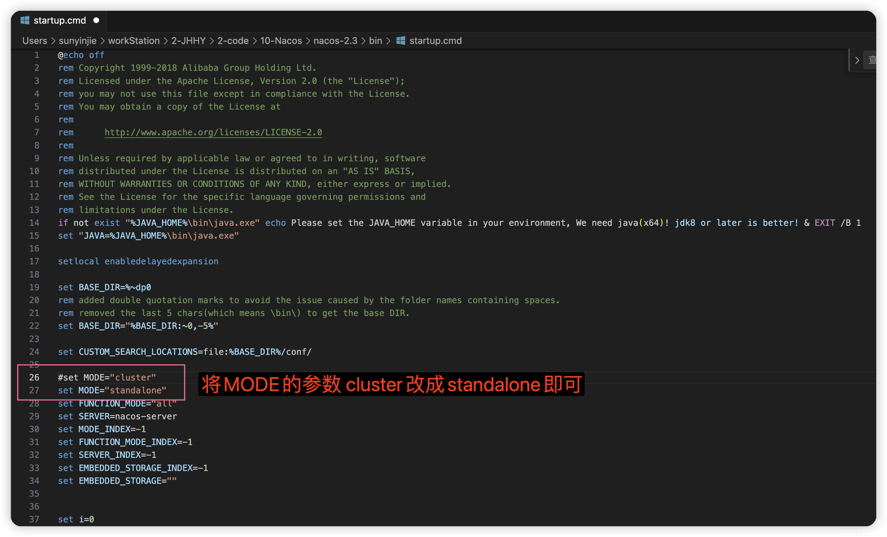Select the startup.cmd editor tab
The image size is (887, 537).
point(59,21)
